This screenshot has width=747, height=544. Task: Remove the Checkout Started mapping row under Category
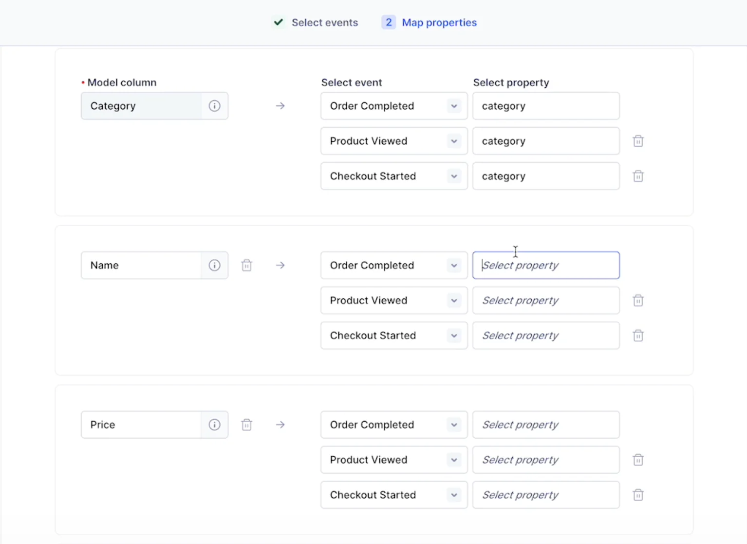[638, 176]
